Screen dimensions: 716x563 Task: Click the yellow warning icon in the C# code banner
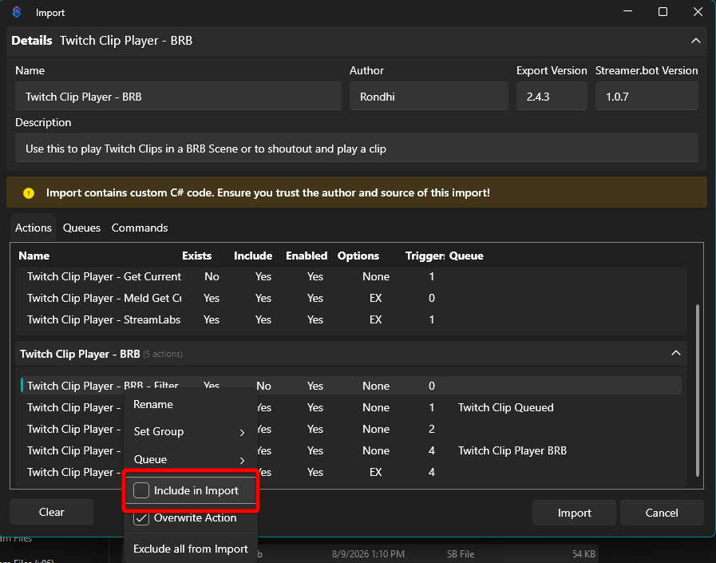(x=28, y=192)
